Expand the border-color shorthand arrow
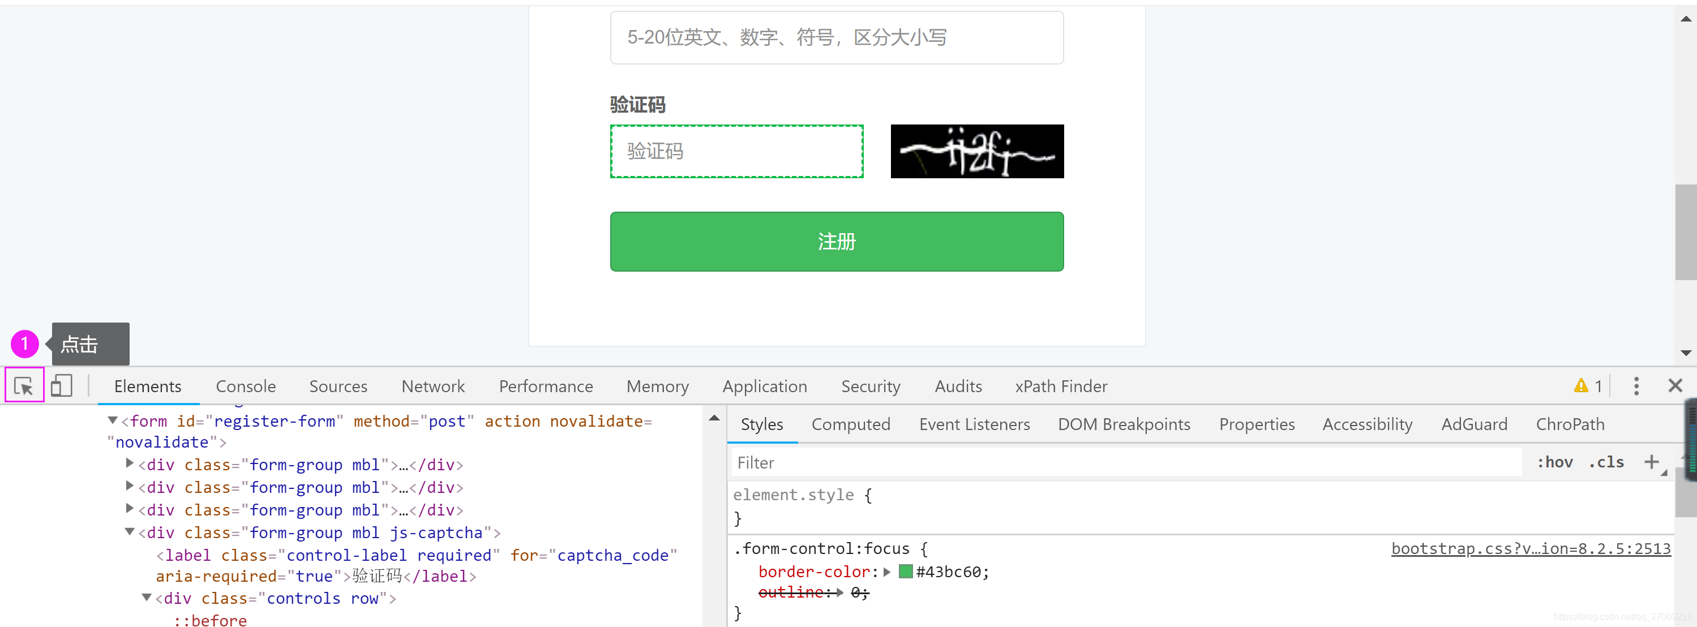 click(x=888, y=572)
